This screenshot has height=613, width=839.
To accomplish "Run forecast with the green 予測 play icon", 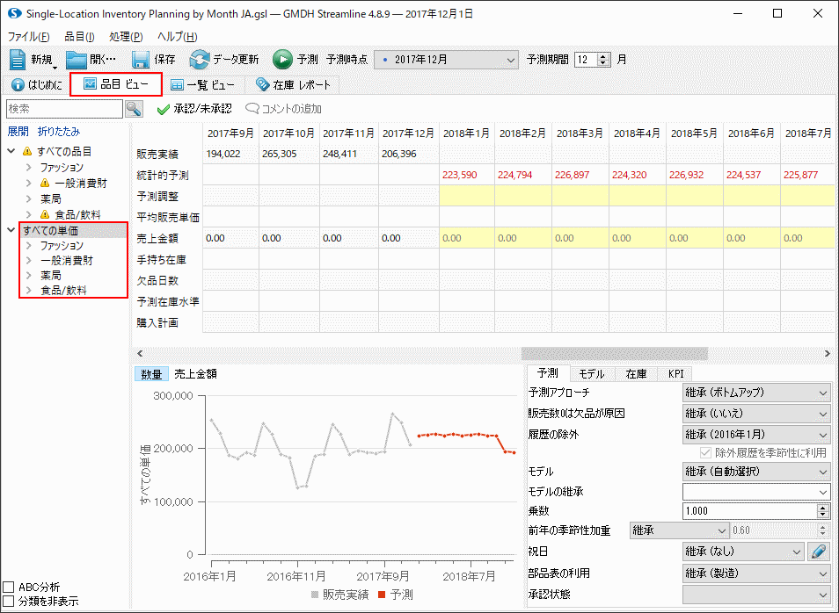I will point(282,60).
